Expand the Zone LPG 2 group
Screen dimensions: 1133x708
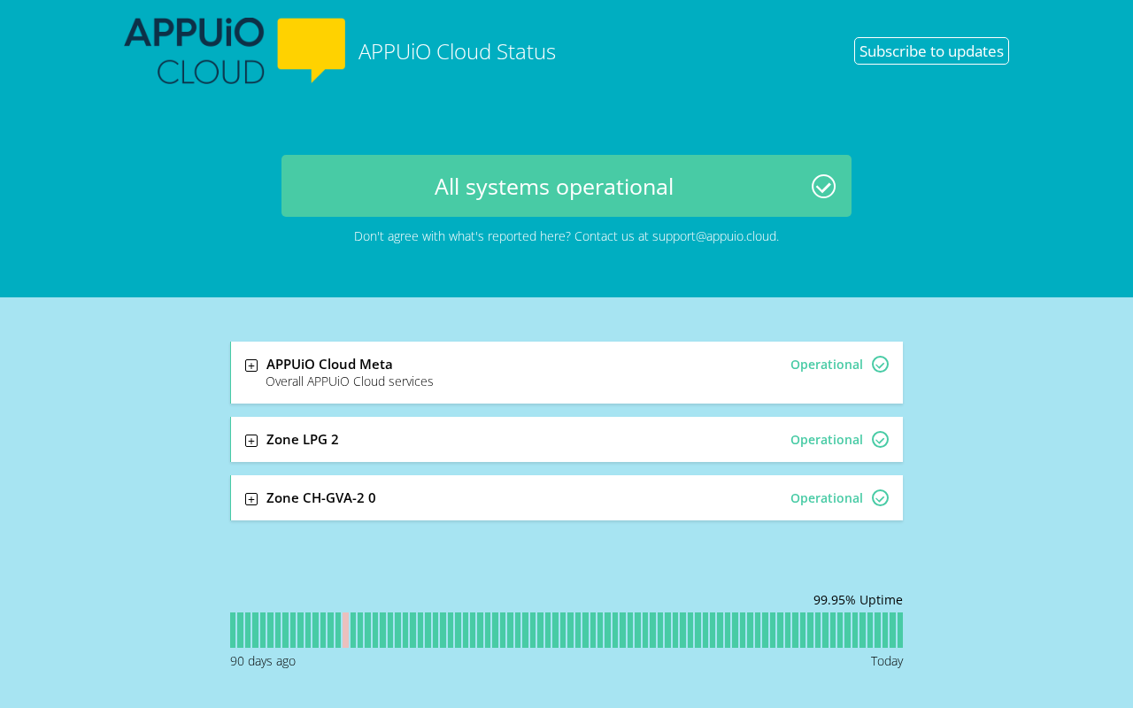(251, 441)
